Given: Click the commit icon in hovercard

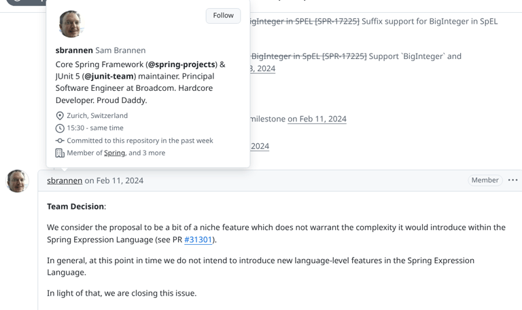Looking at the screenshot, I should tap(60, 140).
